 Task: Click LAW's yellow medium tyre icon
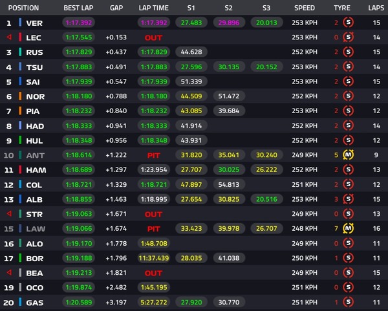click(x=349, y=229)
